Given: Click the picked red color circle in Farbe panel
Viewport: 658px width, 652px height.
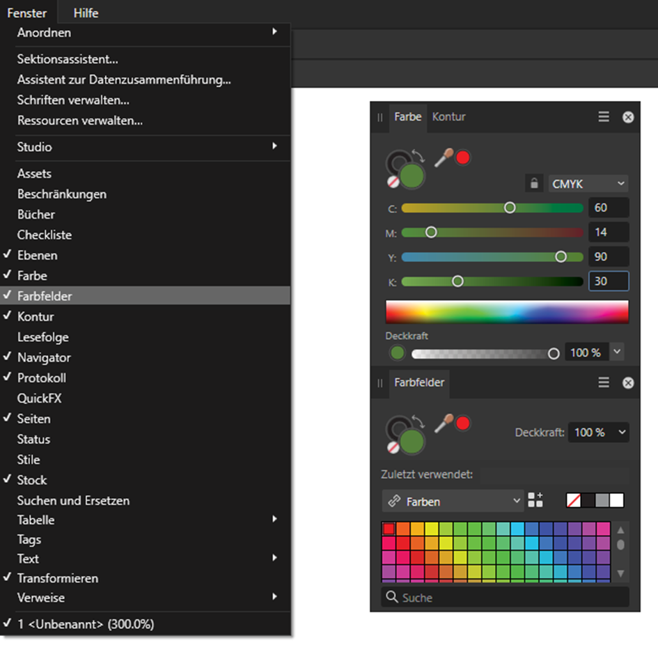Looking at the screenshot, I should [x=463, y=158].
